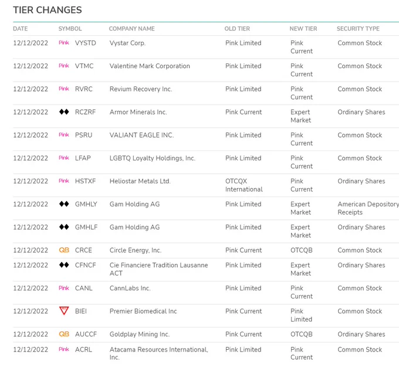This screenshot has height=365, width=399.
Task: Open the CFNCF symbol link
Action: [x=86, y=265]
